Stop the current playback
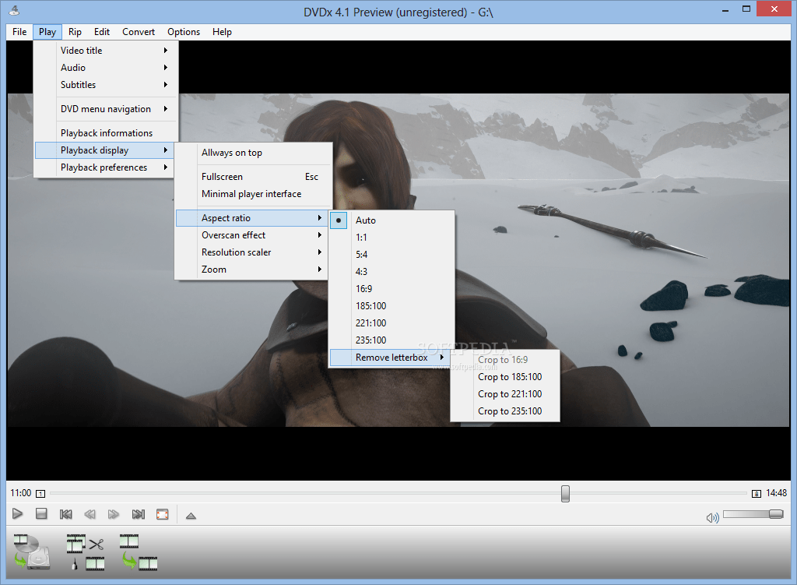This screenshot has width=797, height=585. click(x=41, y=514)
